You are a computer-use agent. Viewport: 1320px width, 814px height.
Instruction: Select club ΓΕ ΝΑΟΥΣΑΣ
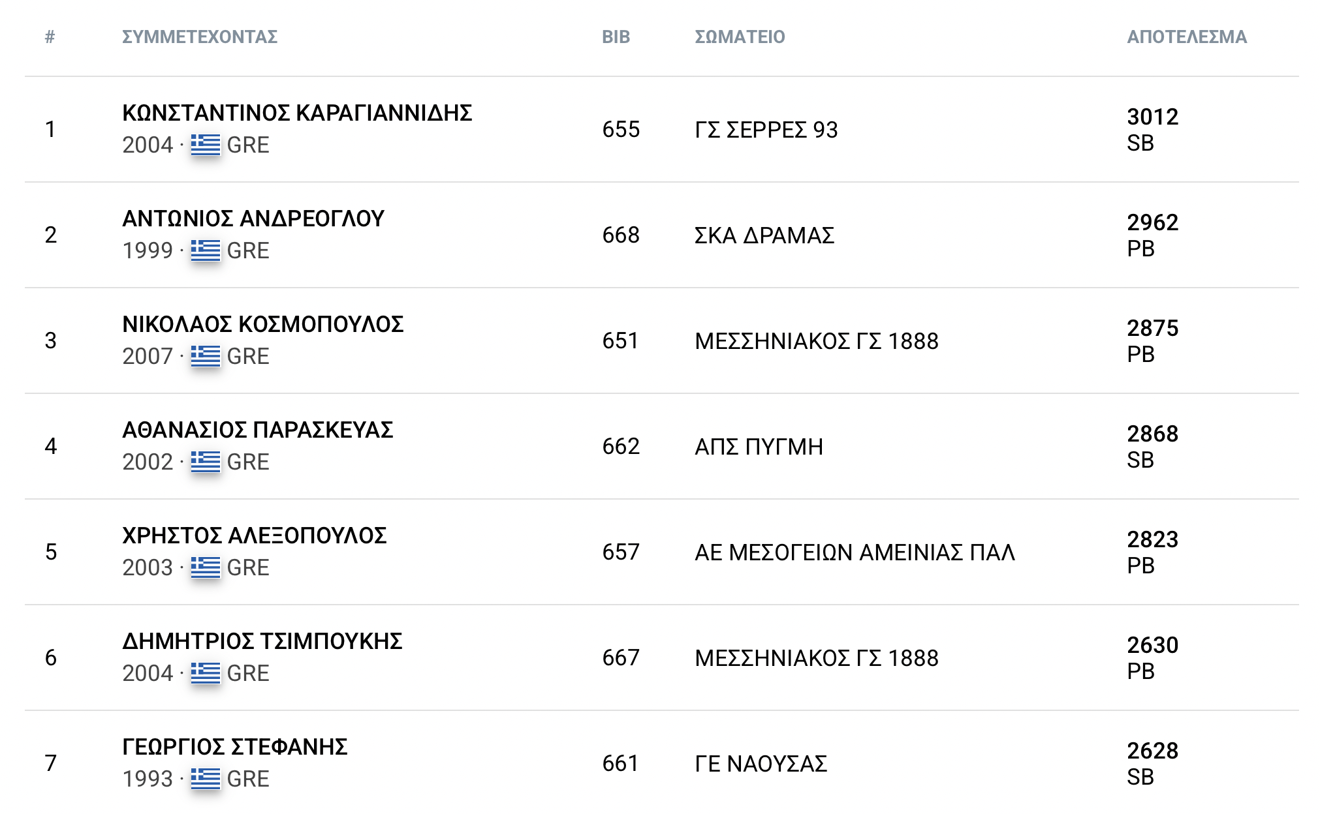point(761,764)
